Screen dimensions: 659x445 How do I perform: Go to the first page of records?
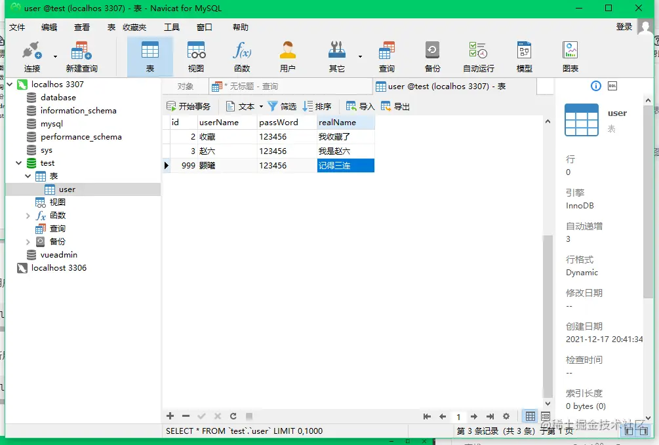427,416
